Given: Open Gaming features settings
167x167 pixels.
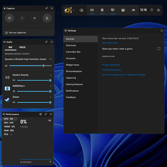Looking at the screenshot, I should pyautogui.click(x=80, y=84).
